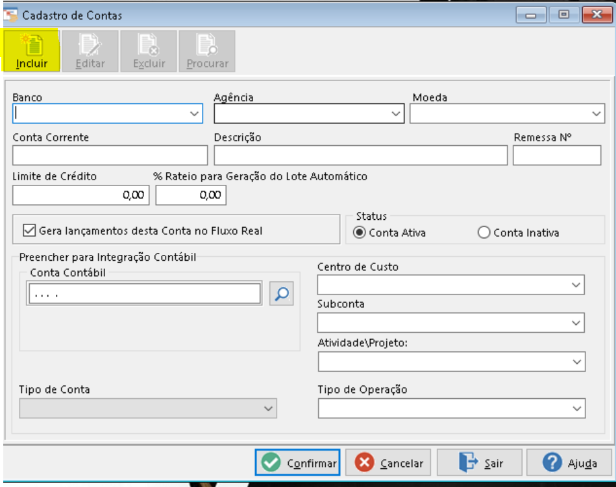Click the Remessa Nº field

tap(557, 155)
